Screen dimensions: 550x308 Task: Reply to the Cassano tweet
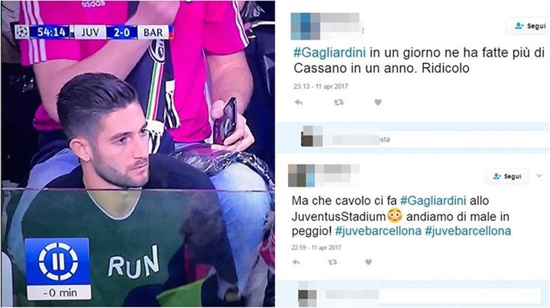(299, 102)
